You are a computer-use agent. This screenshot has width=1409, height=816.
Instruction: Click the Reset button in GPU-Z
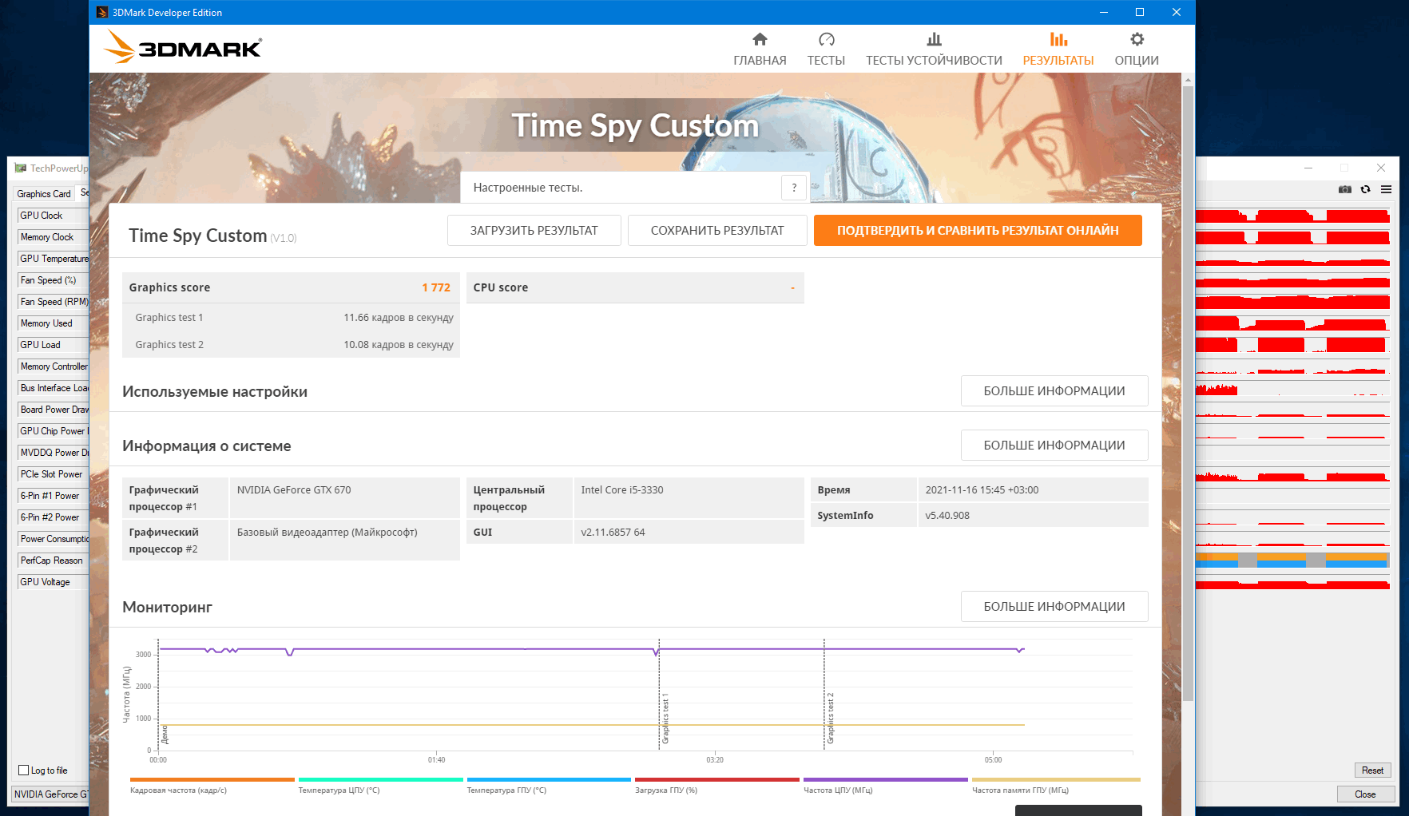[x=1372, y=770]
